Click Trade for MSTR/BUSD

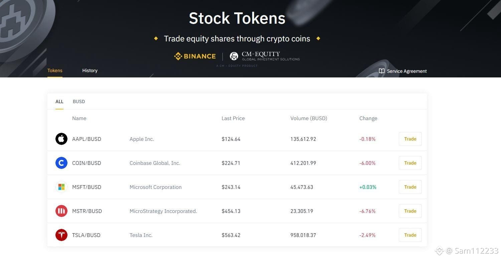410,211
